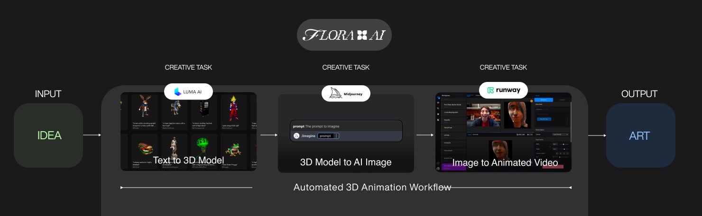The width and height of the screenshot is (702, 216).
Task: Click CREATIVE TASK label above runway
Action: [x=503, y=67]
